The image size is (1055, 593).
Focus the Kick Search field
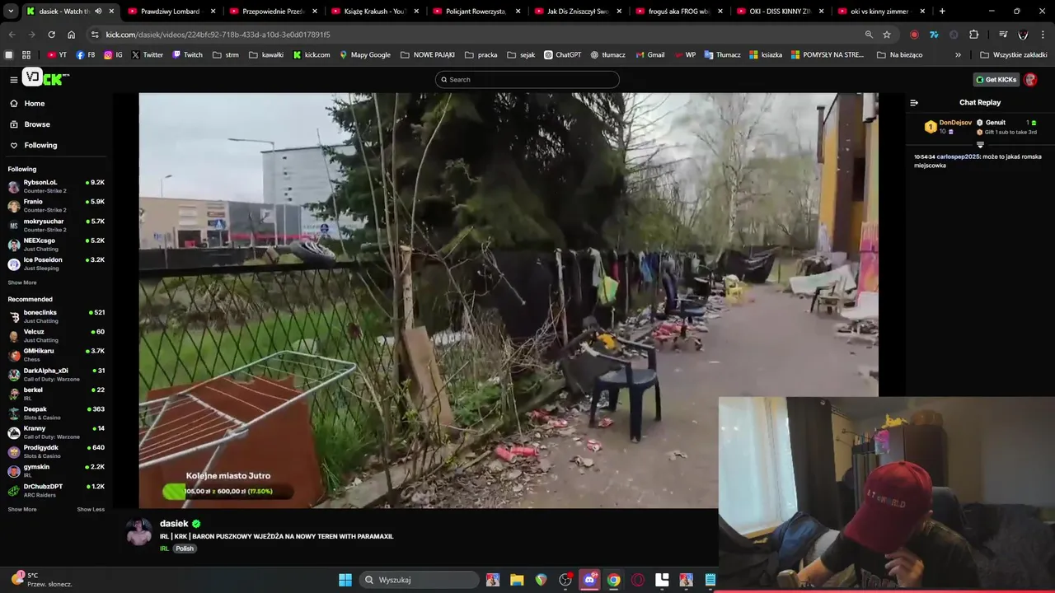pyautogui.click(x=527, y=79)
